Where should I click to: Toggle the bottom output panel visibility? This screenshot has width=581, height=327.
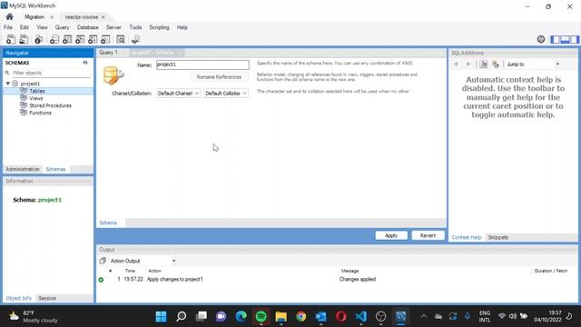coord(565,39)
